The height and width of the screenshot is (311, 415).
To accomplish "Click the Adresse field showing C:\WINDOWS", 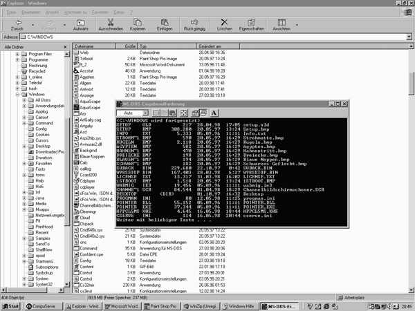I will point(207,36).
